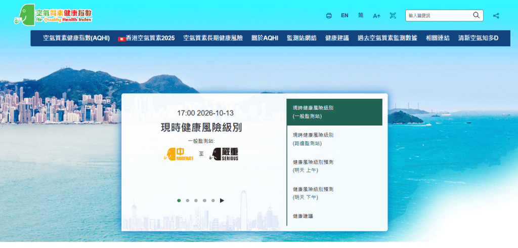Select the third carousel dot

pyautogui.click(x=196, y=200)
